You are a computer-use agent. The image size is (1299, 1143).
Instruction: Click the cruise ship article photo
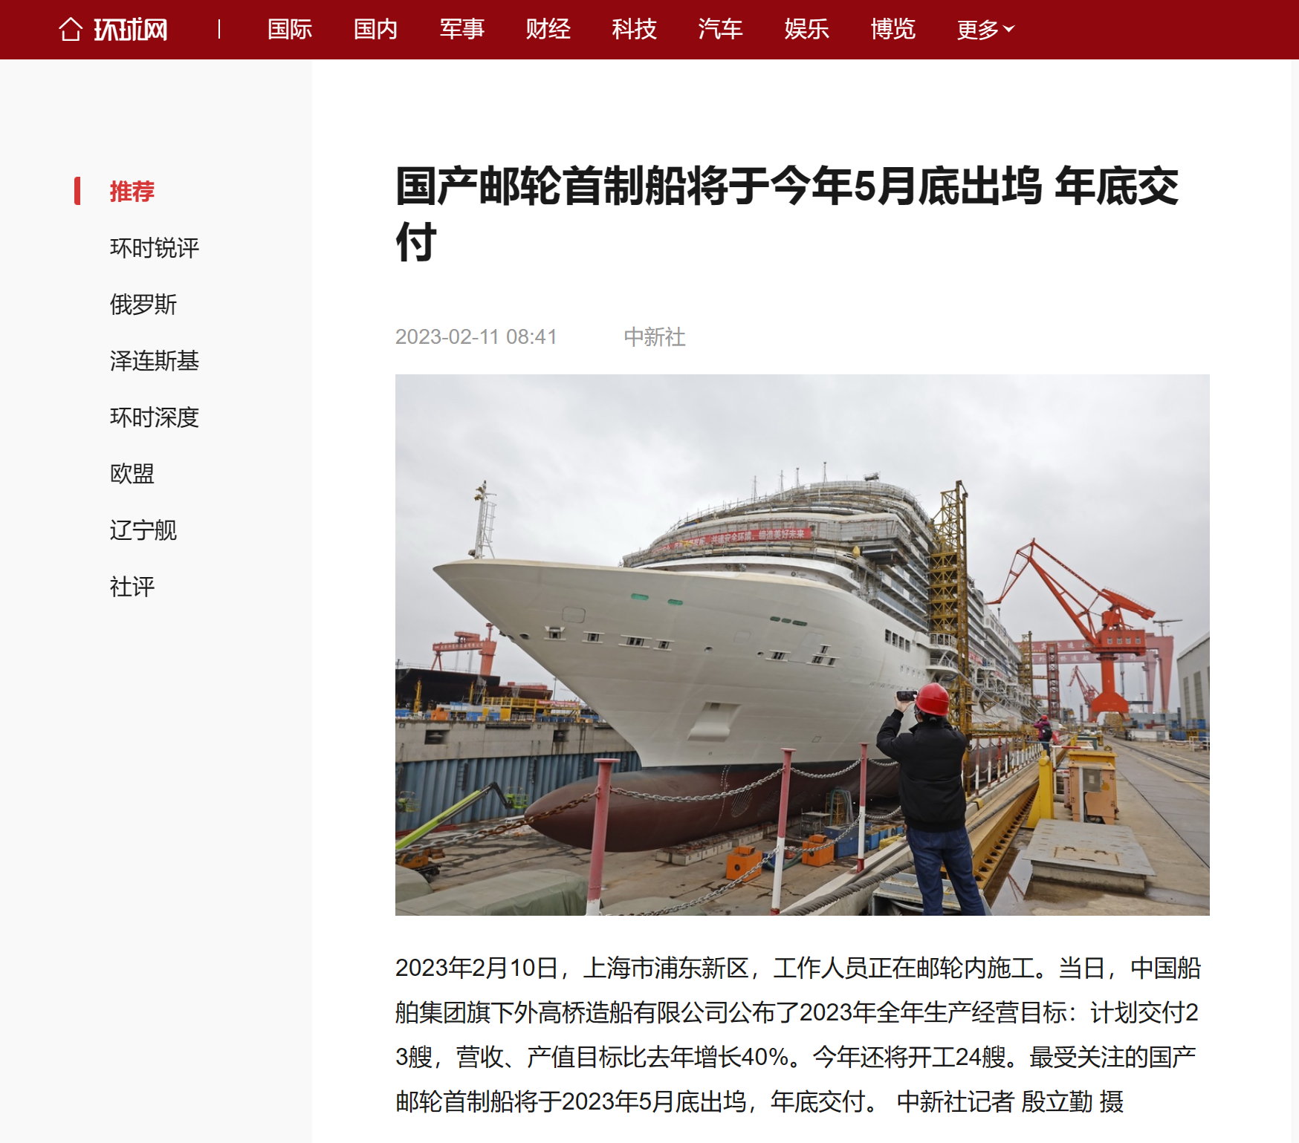pyautogui.click(x=803, y=645)
